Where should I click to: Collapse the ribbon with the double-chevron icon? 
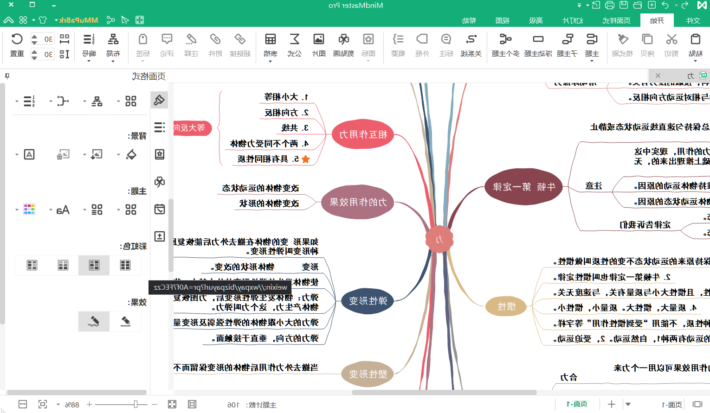coord(8,20)
